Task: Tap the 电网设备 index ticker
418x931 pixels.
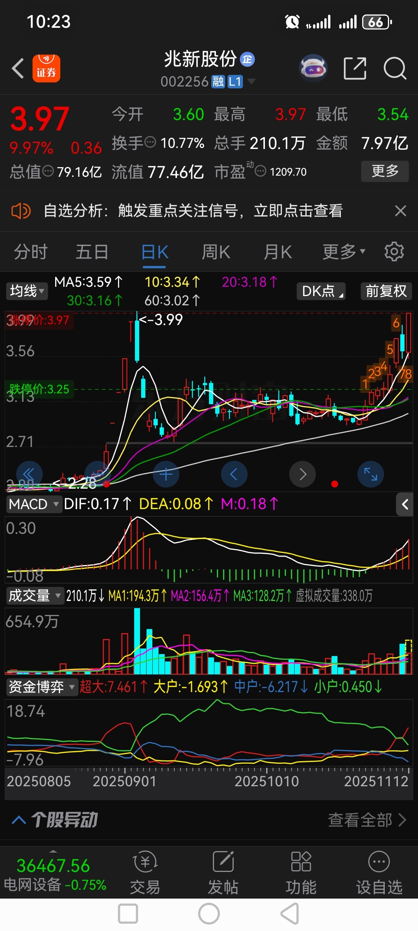Action: click(x=55, y=875)
